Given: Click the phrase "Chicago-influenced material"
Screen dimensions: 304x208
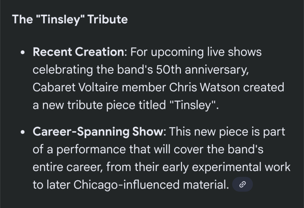Looking at the screenshot, I should (150, 185).
